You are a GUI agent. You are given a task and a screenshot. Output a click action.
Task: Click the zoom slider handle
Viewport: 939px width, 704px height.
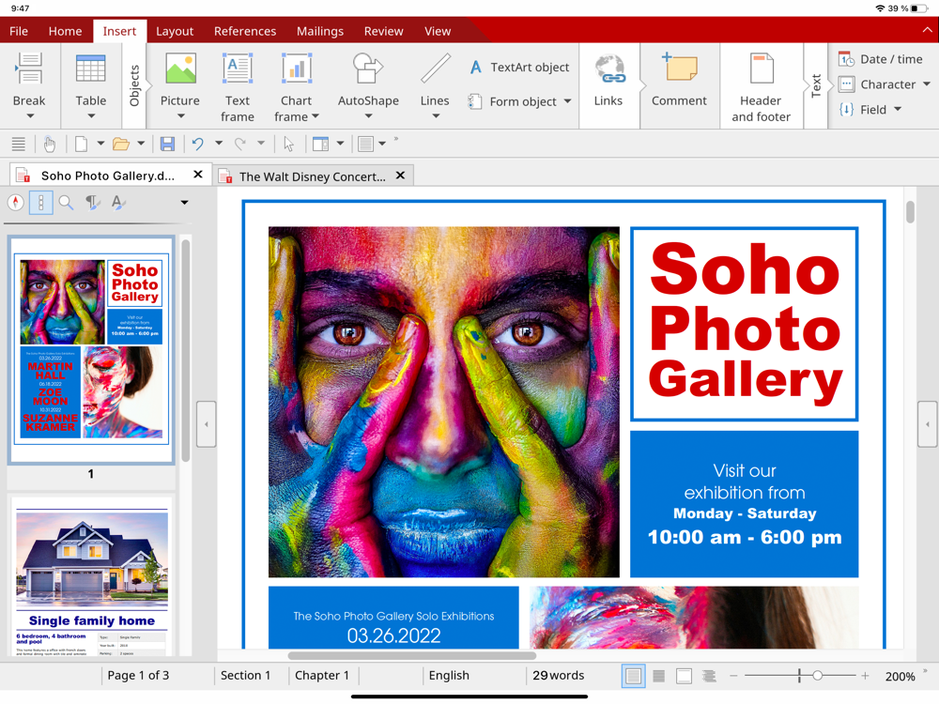coord(818,676)
